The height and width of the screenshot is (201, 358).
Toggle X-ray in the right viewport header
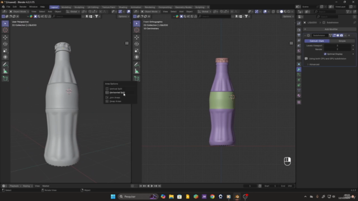pyautogui.click(x=274, y=11)
